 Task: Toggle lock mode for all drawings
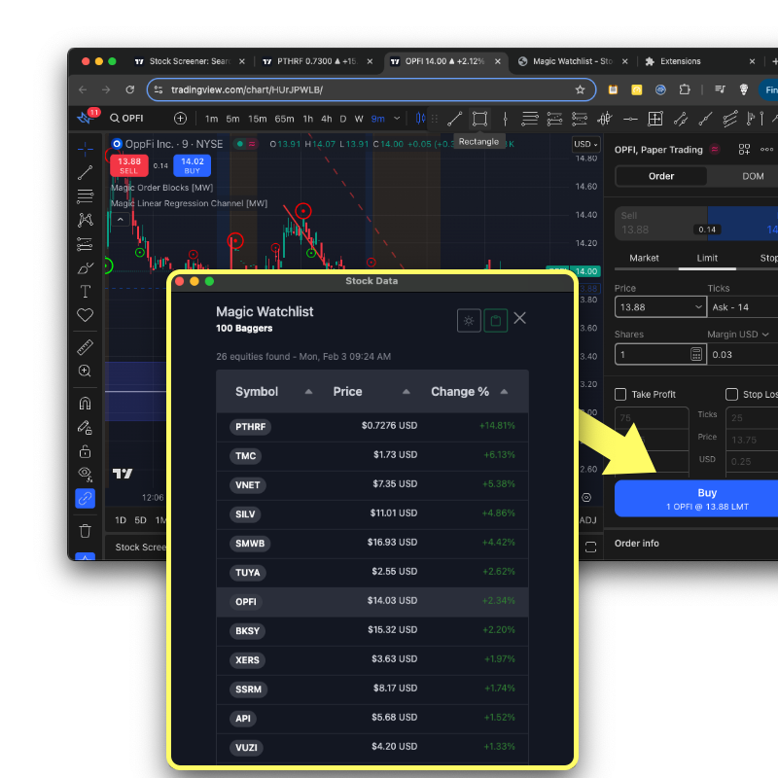(85, 451)
